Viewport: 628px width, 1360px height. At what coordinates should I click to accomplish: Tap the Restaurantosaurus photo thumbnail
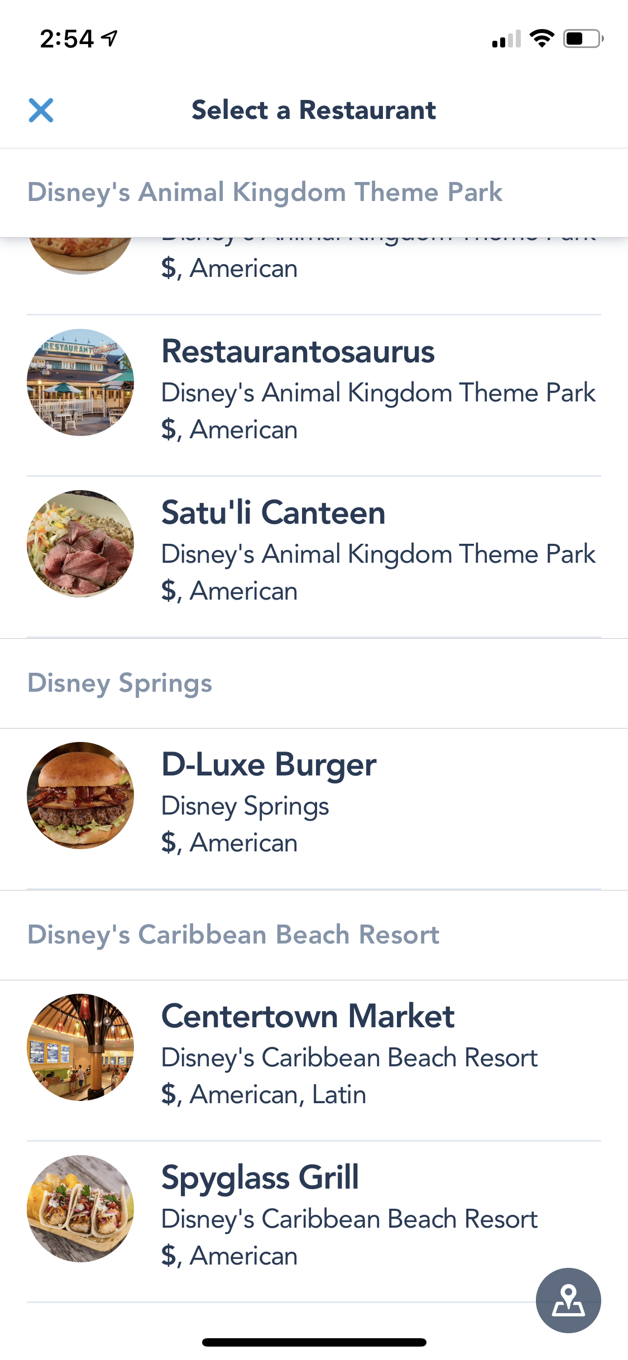(x=80, y=382)
